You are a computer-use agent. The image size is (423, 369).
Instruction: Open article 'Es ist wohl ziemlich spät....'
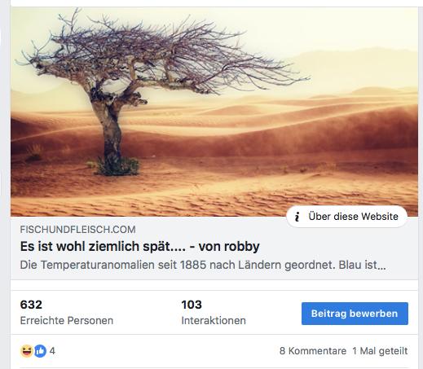139,247
